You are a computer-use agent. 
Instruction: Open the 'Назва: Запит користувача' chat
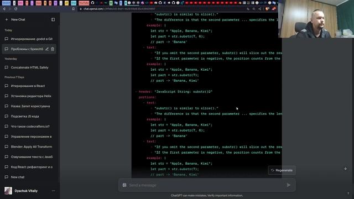pos(29,106)
